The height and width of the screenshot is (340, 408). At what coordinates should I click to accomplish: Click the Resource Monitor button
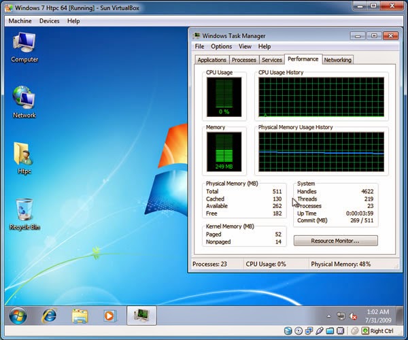point(335,241)
